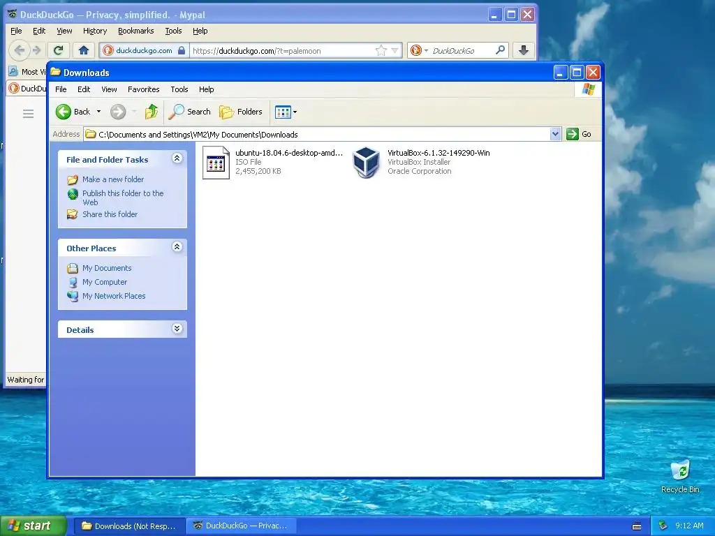Open the Mypal downloads arrow button
This screenshot has width=715, height=536.
click(524, 50)
